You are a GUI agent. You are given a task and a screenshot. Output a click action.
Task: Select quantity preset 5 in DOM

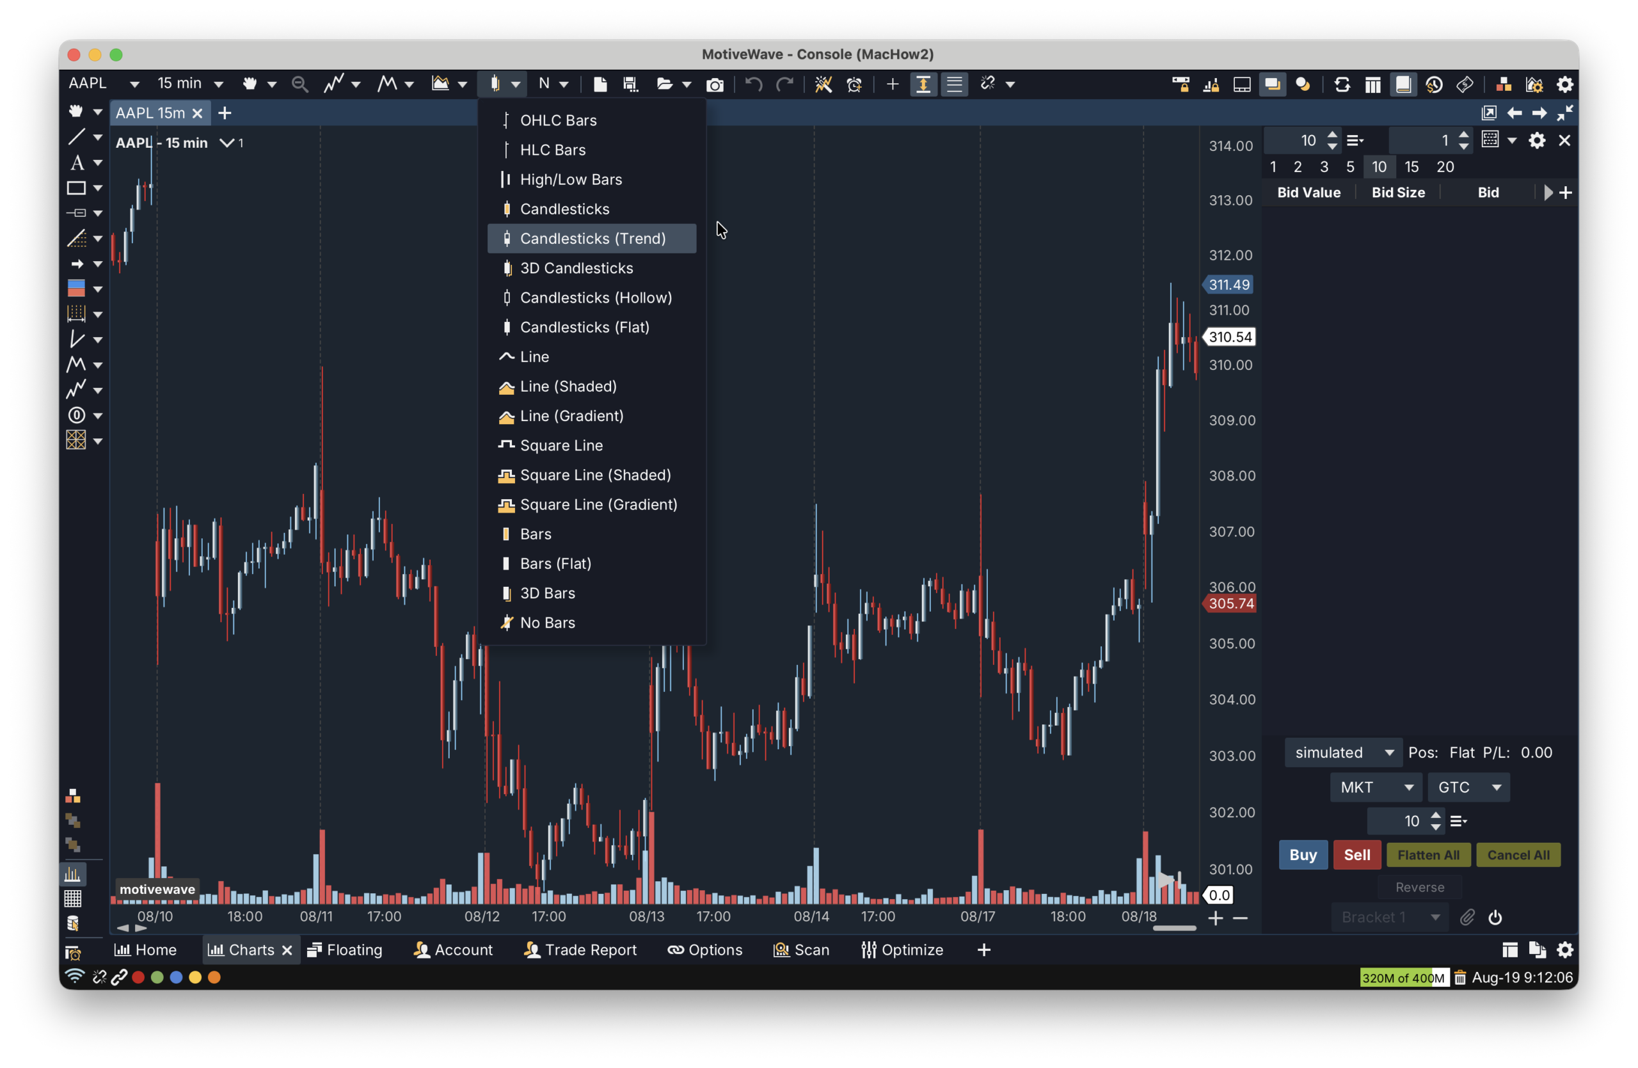coord(1350,166)
